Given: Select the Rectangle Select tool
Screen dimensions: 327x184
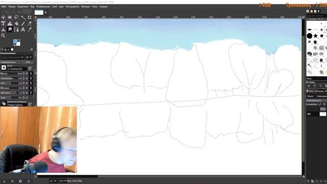Looking at the screenshot, I should click(x=10, y=17).
